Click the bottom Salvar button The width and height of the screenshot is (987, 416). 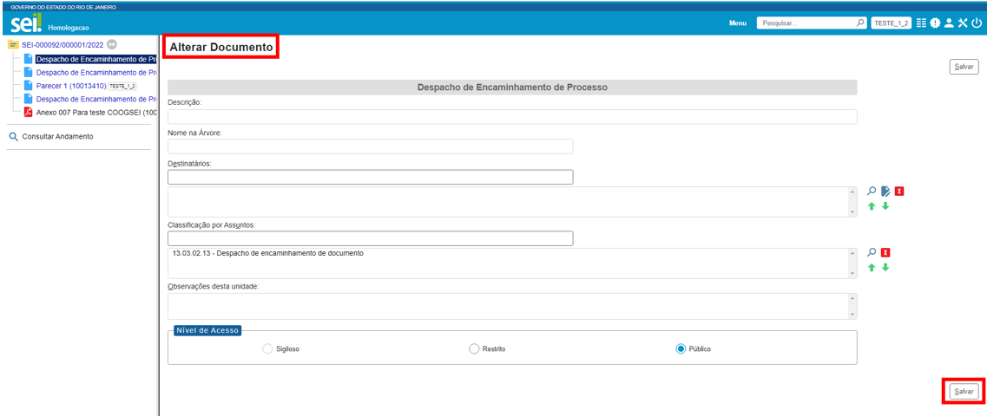[964, 392]
